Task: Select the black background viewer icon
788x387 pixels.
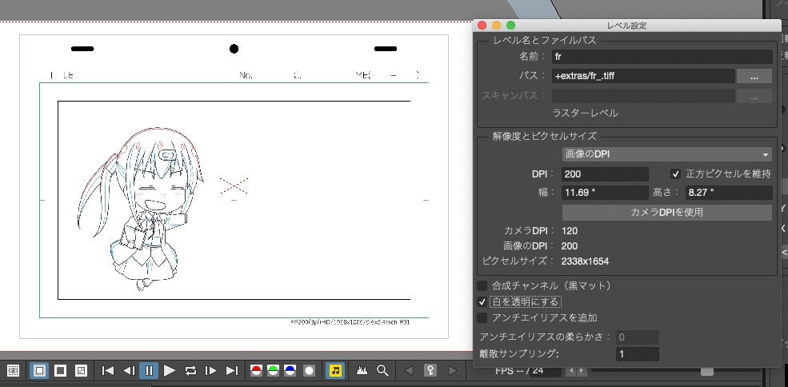Action: click(60, 371)
